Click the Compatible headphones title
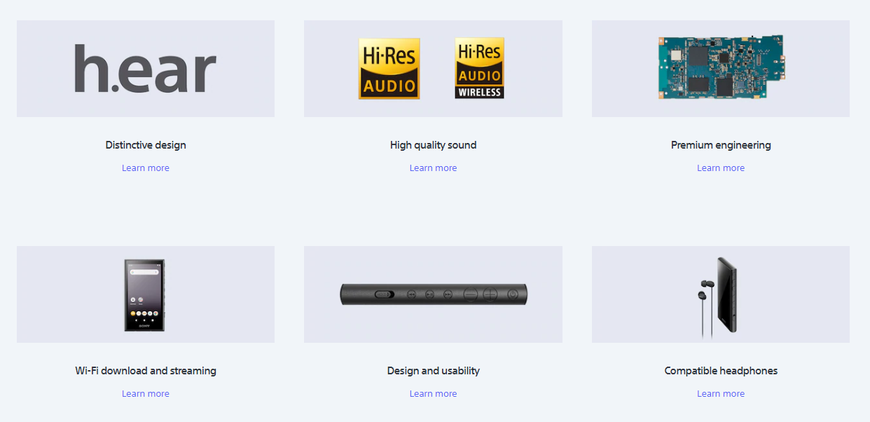The height and width of the screenshot is (422, 870). coord(720,371)
